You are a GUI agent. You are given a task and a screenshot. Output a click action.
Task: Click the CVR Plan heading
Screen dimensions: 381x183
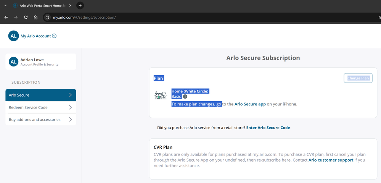click(163, 147)
